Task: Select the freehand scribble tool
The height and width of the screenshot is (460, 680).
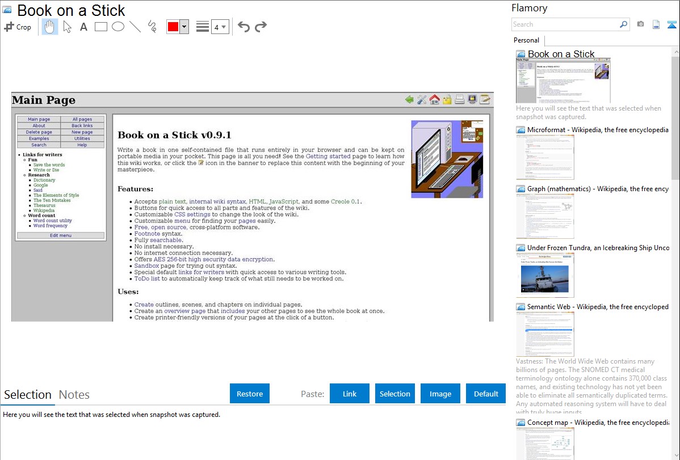Action: coord(152,27)
